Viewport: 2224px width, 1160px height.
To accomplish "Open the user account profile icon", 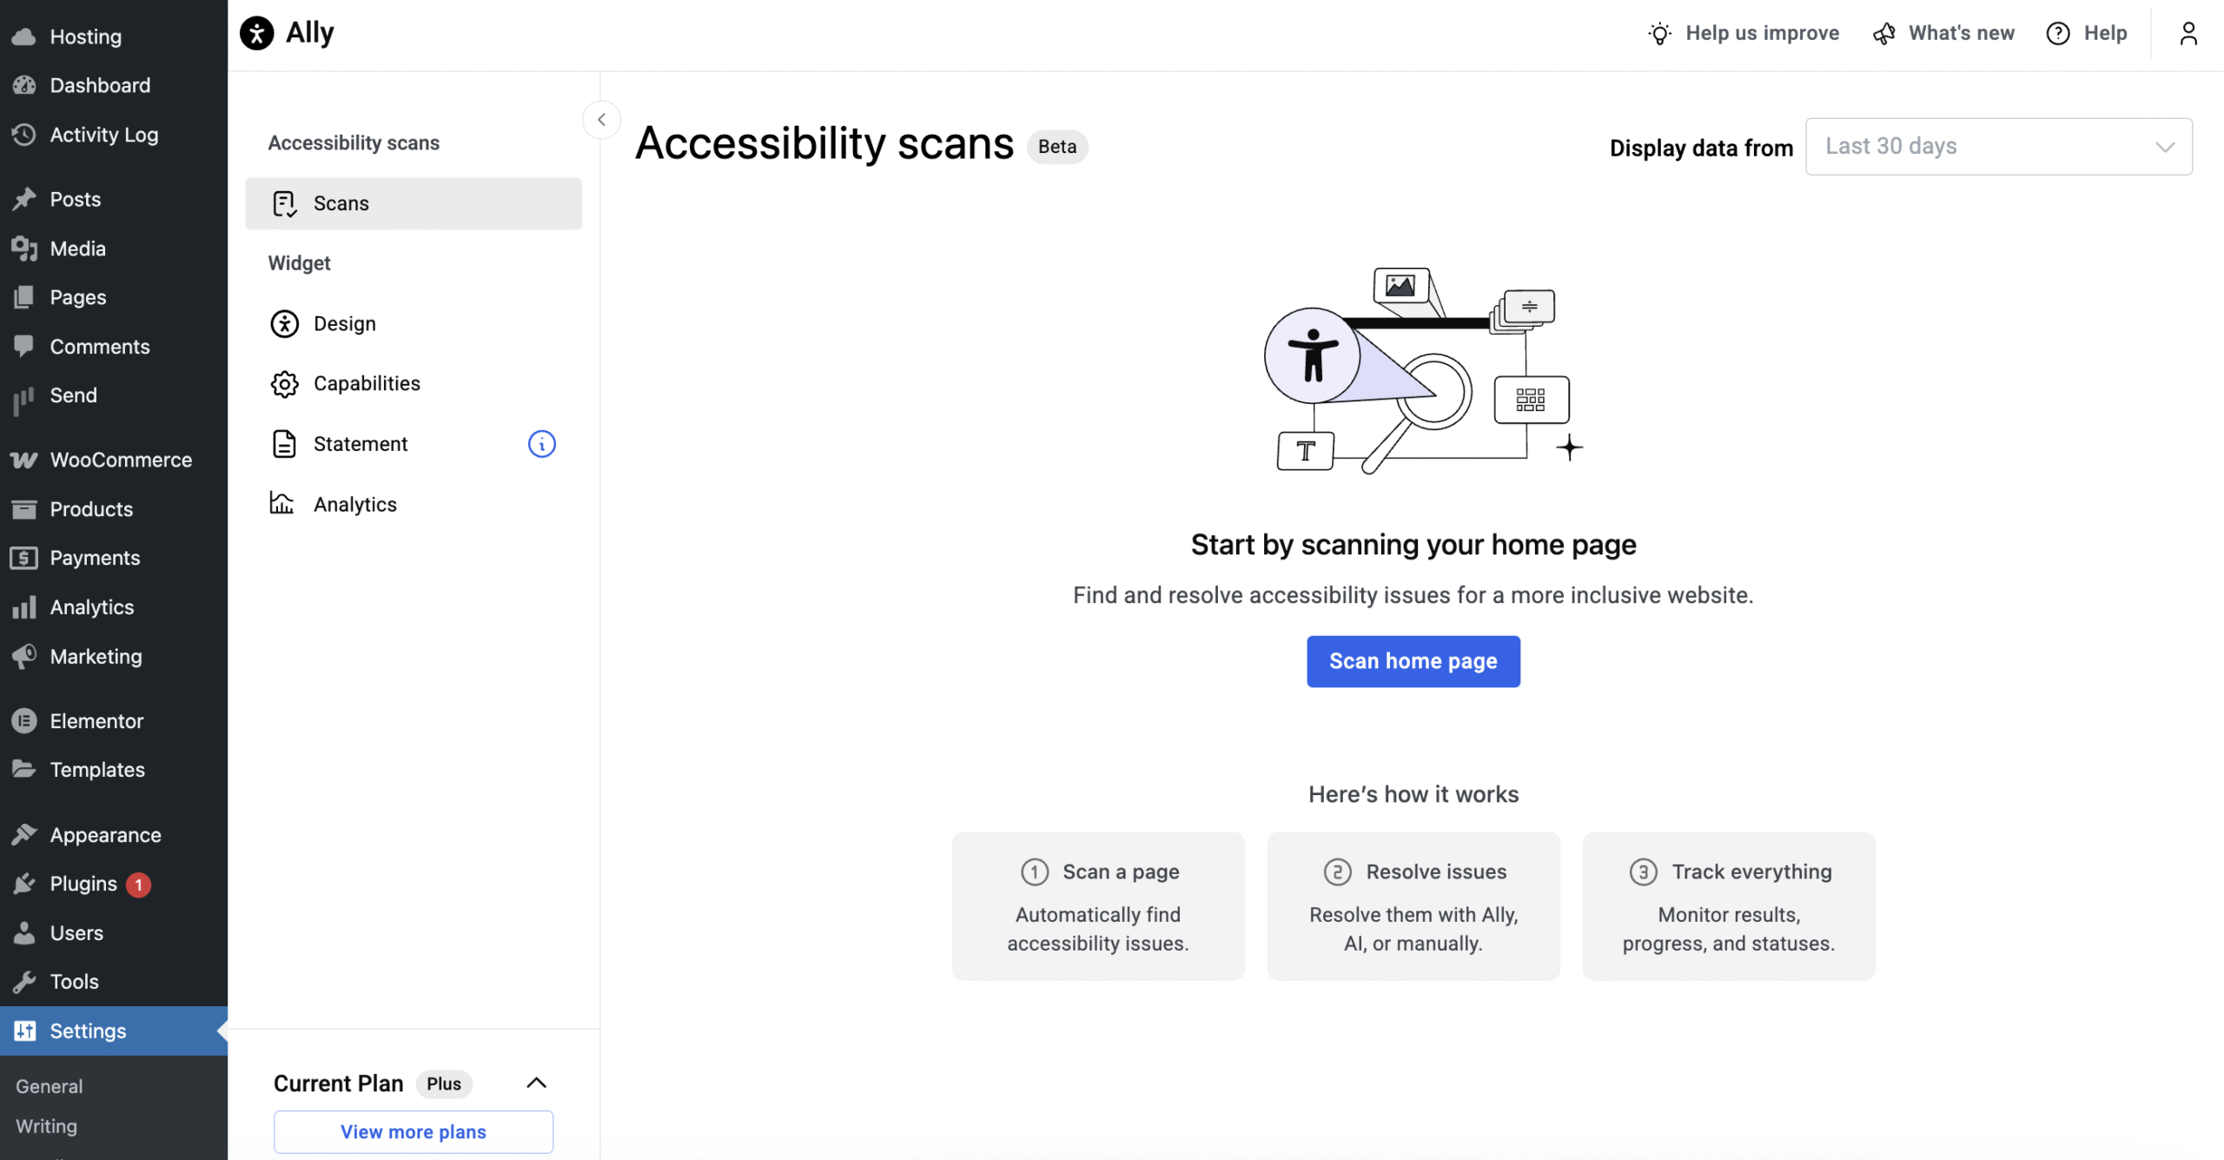I will point(2188,33).
